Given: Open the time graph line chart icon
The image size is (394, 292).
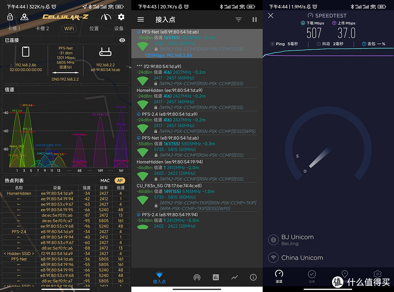Looking at the screenshot, I should tap(235, 277).
